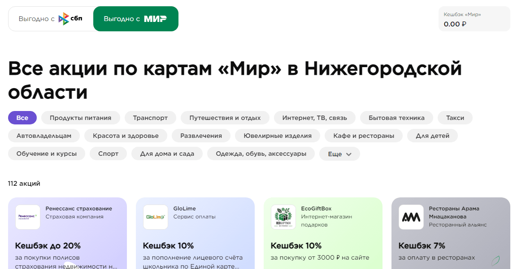
Task: Open the Ренессанс страхование logo
Action: pos(28,217)
